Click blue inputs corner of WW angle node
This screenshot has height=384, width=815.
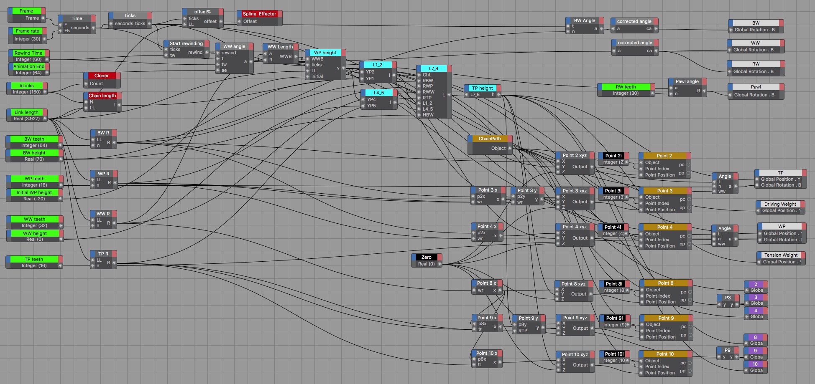[x=218, y=46]
